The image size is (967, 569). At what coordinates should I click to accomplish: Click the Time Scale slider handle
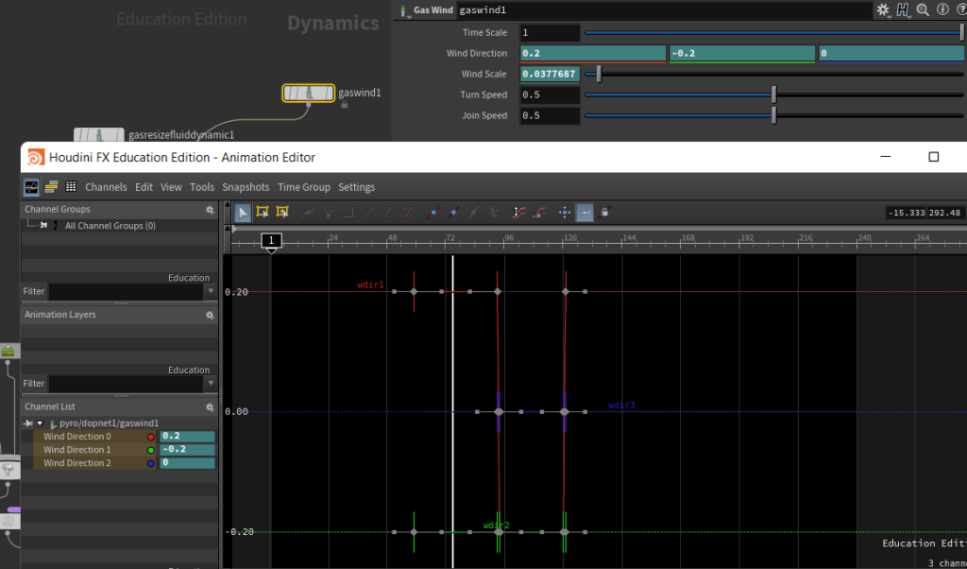962,33
